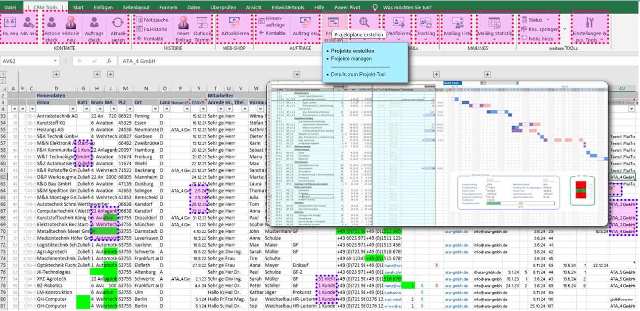Click the Fa.Historie item

[152, 29]
